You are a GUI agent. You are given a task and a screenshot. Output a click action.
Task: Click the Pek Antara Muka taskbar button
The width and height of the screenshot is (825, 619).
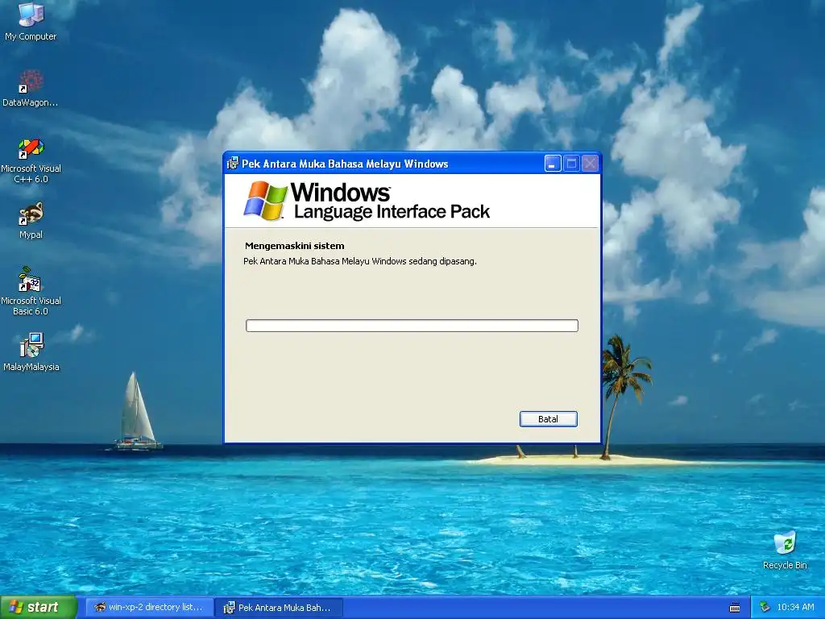click(279, 608)
